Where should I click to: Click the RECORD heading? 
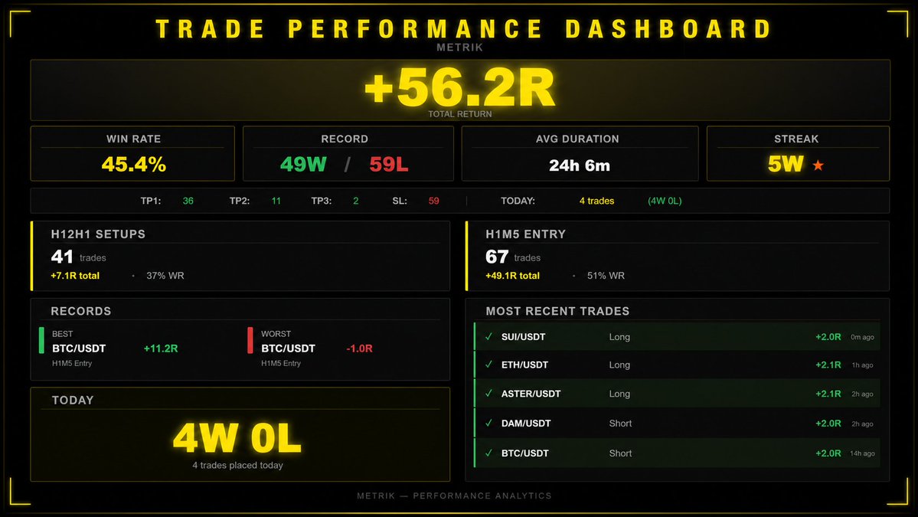(345, 139)
